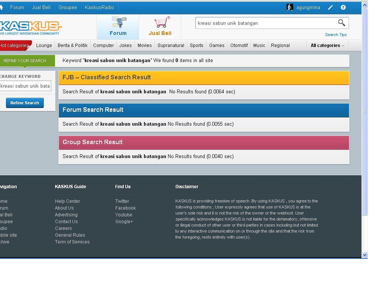Focus the Change Keyword input field
This screenshot has height=289, width=386.
[25, 86]
